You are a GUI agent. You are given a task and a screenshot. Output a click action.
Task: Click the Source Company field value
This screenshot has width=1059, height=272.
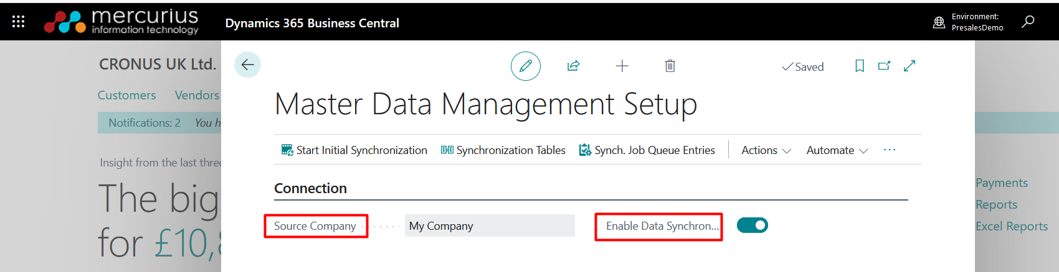[x=490, y=225]
